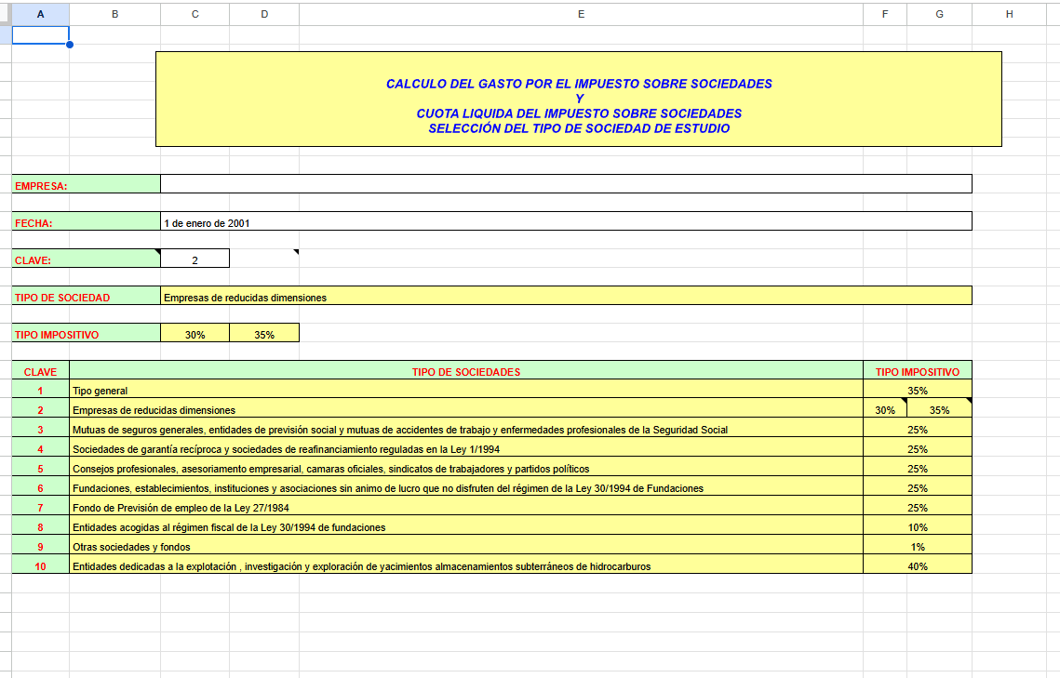Image resolution: width=1060 pixels, height=678 pixels.
Task: Click the 35% cell beside TIPO IMPOSITIVO label
Action: coord(264,334)
